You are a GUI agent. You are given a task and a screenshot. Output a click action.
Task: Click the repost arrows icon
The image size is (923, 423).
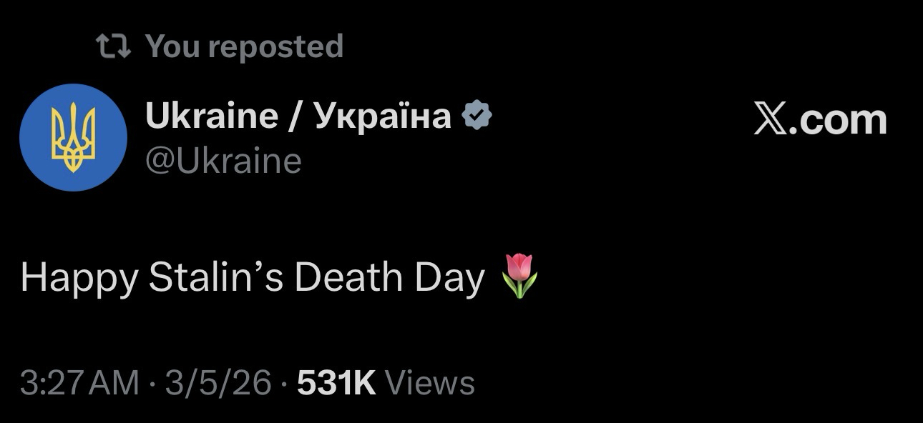click(x=113, y=47)
